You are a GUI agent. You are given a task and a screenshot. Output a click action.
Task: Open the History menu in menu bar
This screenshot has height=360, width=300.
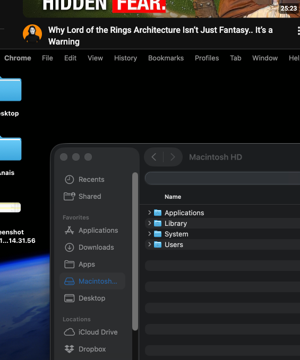click(x=125, y=58)
